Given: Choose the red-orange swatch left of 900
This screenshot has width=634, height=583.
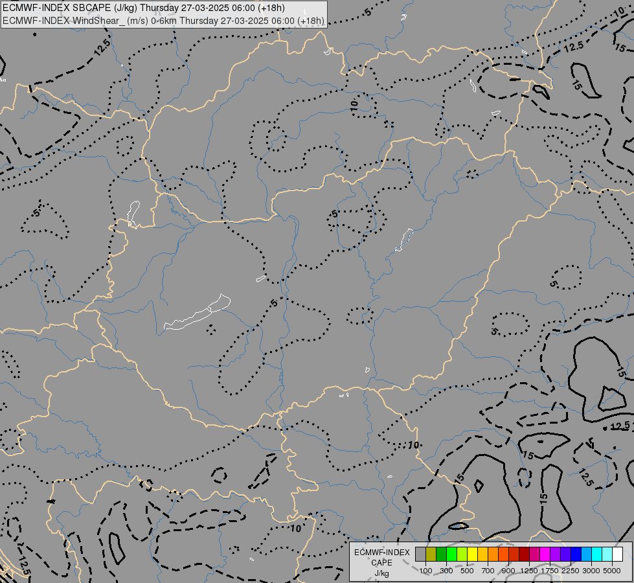Looking at the screenshot, I should (x=503, y=554).
